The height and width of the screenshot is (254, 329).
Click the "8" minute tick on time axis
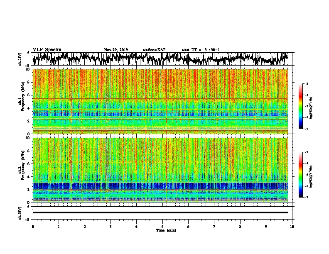[x=240, y=227]
